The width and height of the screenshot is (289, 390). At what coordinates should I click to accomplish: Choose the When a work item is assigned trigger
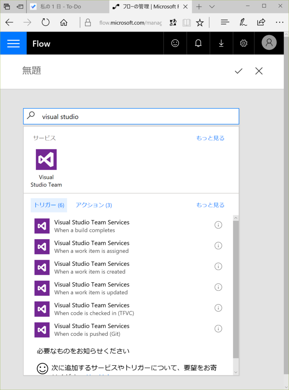(x=128, y=247)
